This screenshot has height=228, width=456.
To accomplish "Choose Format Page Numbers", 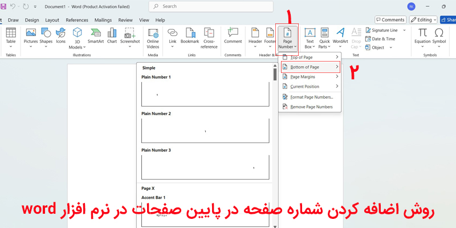I will tap(310, 97).
